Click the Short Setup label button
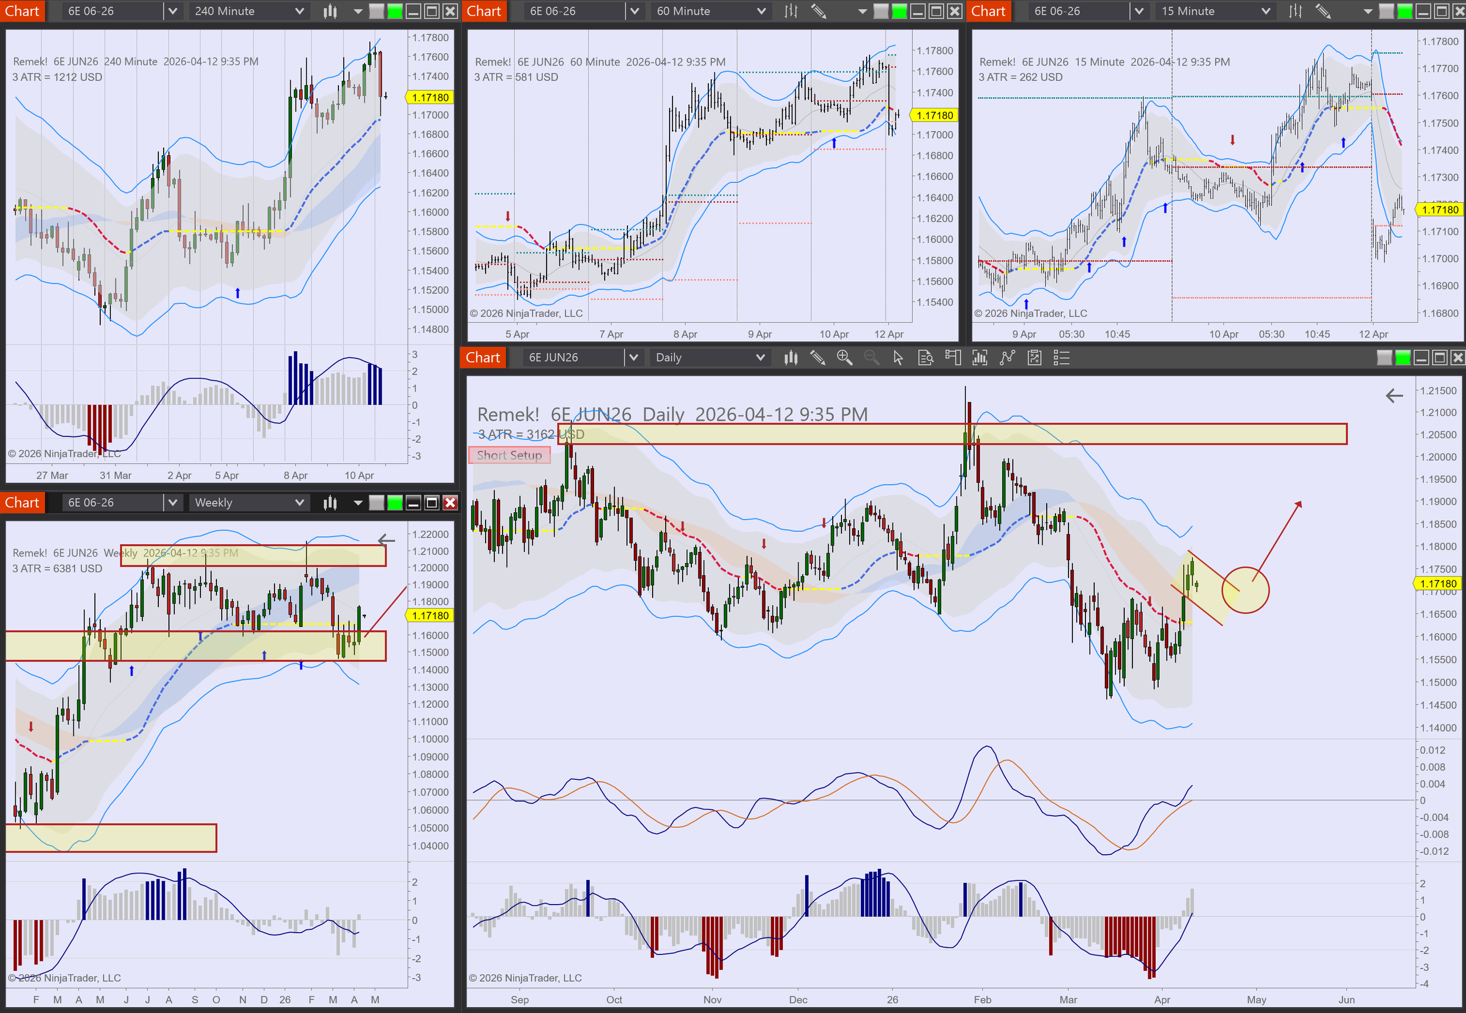Screen dimensions: 1466x1013 pyautogui.click(x=510, y=455)
